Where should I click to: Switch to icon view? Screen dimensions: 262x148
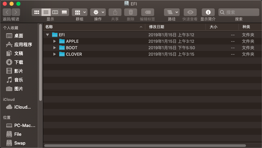[x=37, y=12]
